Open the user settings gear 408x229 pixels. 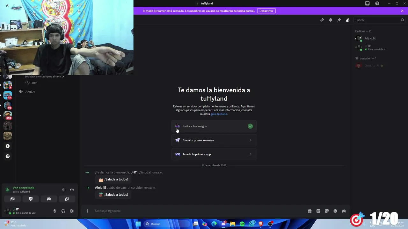pos(72,211)
